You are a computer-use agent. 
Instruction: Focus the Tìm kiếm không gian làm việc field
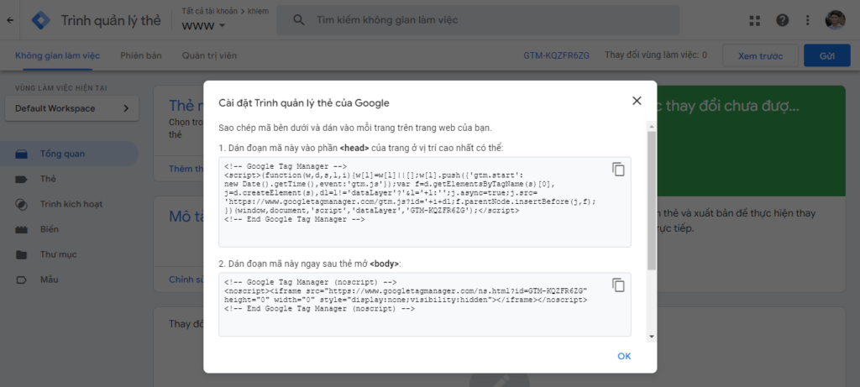point(478,20)
